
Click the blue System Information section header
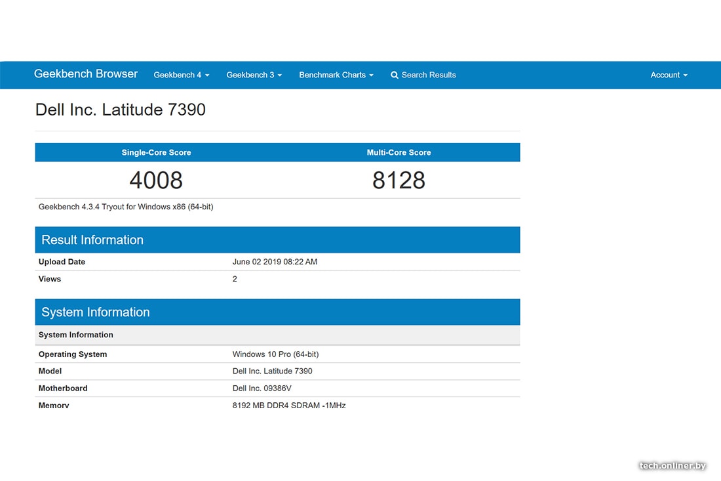[277, 312]
